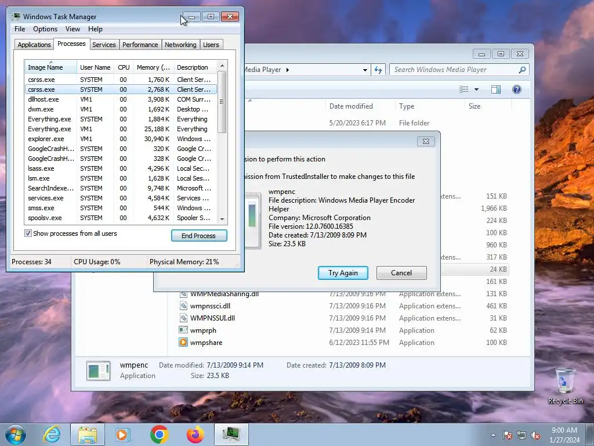Switch to the Services tab
The height and width of the screenshot is (446, 594).
coord(104,45)
